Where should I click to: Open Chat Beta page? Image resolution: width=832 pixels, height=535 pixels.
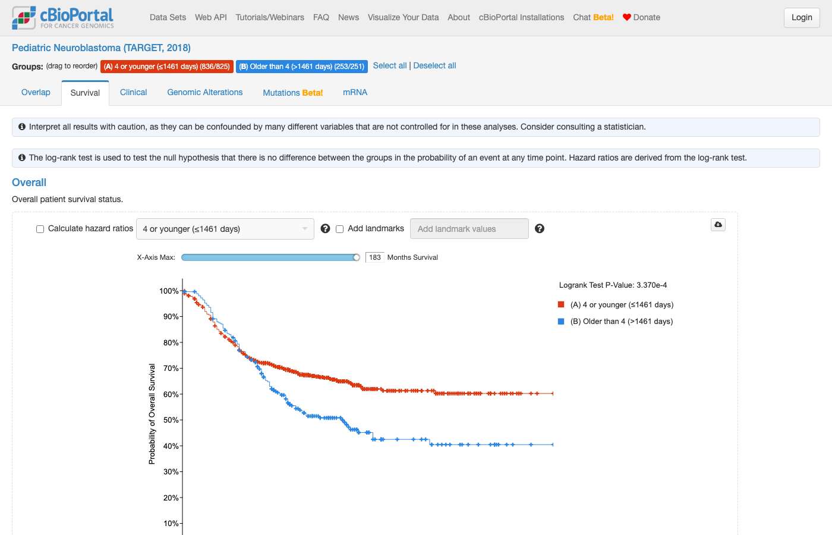pos(593,17)
